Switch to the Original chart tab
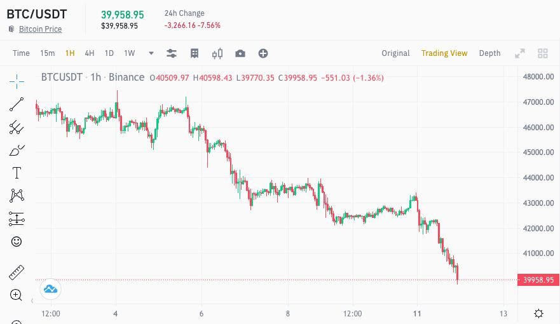This screenshot has width=560, height=324. click(x=395, y=53)
